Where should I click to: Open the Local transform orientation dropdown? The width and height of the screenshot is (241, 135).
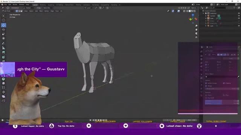pos(89,8)
